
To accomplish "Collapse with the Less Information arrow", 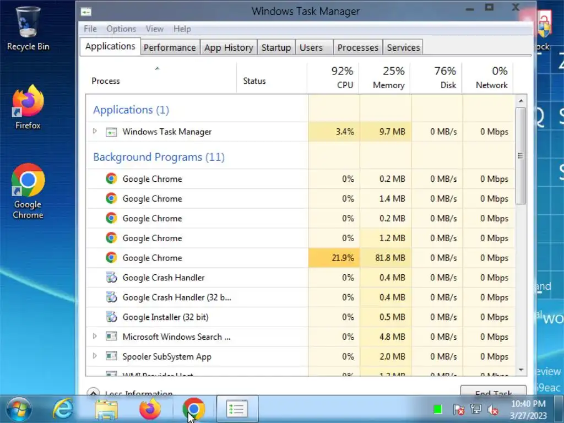I will pos(93,392).
